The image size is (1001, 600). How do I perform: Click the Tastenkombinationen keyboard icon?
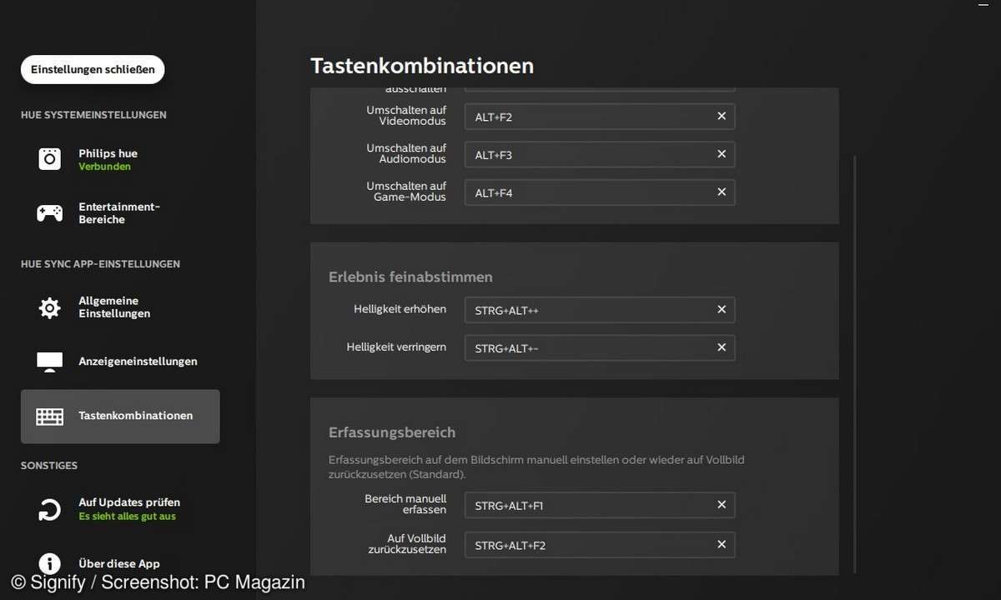49,416
